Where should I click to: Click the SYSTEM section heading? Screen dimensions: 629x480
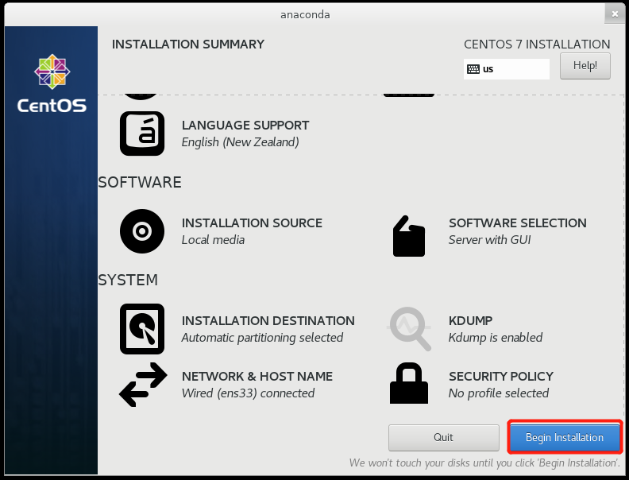pyautogui.click(x=128, y=281)
